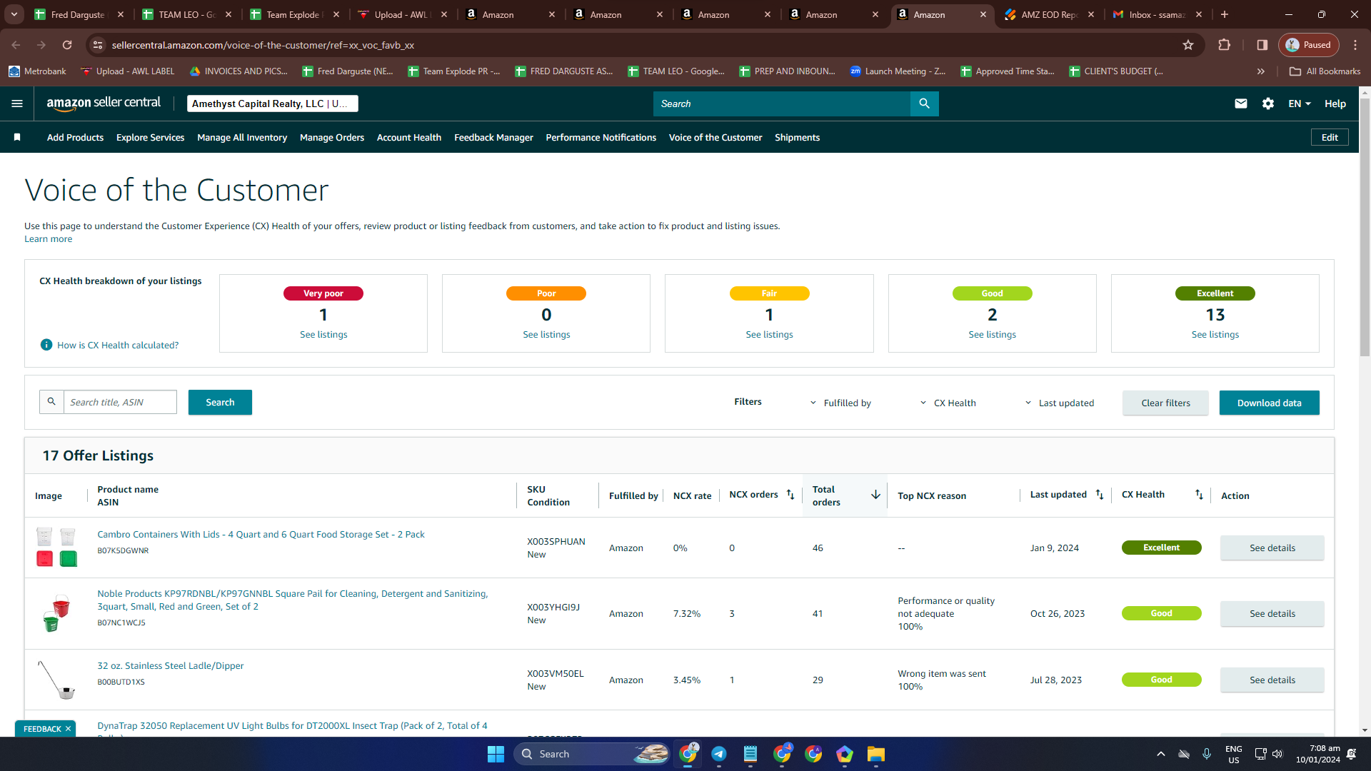Toggle the Chrome side panel icon

[1262, 45]
